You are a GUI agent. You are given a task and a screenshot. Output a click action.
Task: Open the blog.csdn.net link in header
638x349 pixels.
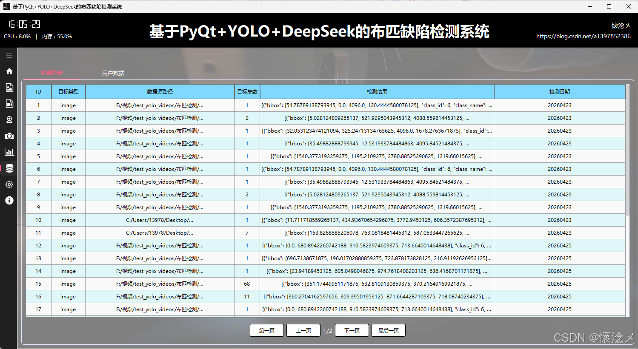coord(584,36)
